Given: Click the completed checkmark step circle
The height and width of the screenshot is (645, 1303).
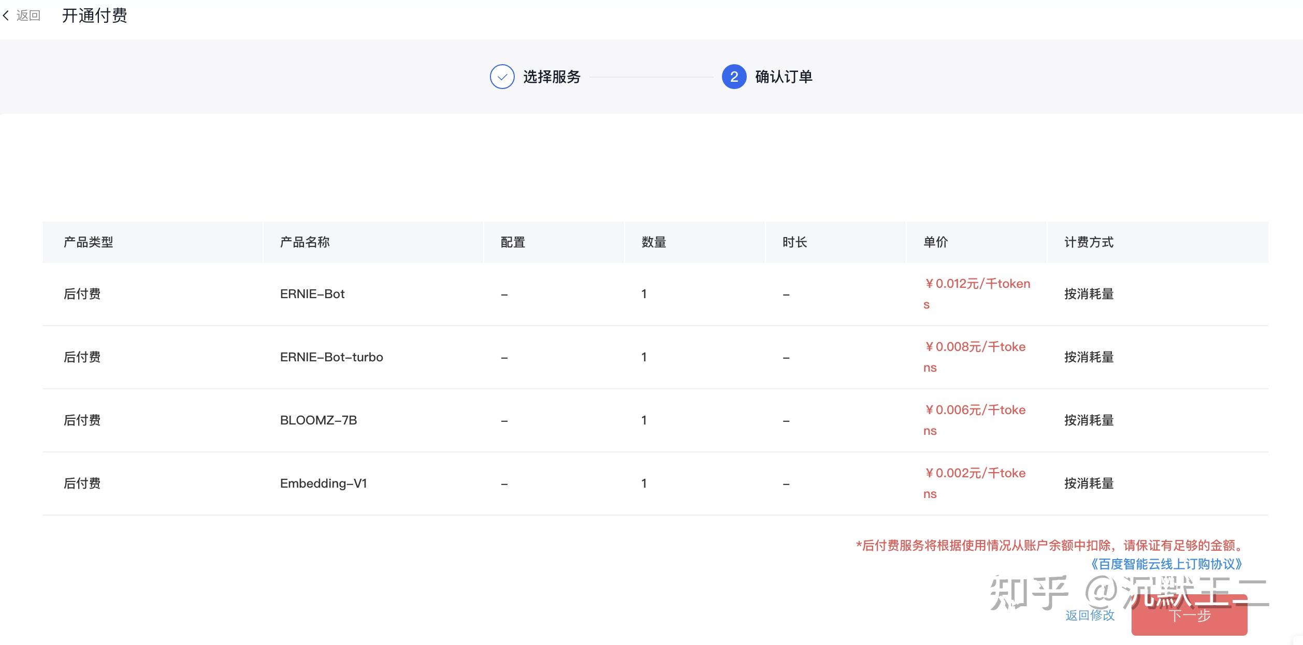Looking at the screenshot, I should pyautogui.click(x=502, y=77).
